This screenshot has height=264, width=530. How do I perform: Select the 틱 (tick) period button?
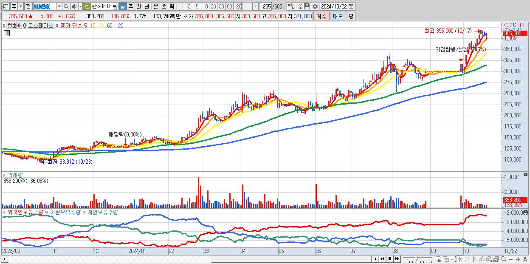point(172,6)
